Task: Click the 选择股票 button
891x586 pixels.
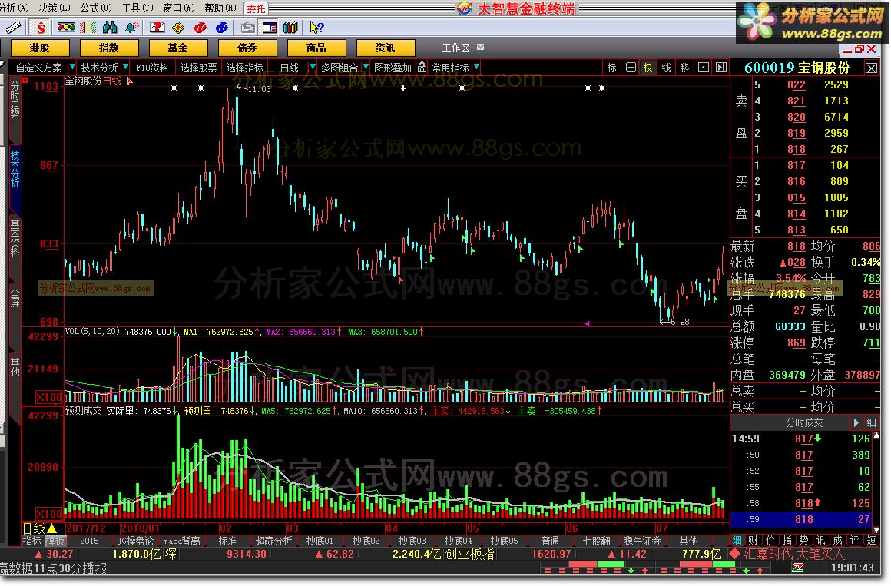Action: [198, 67]
